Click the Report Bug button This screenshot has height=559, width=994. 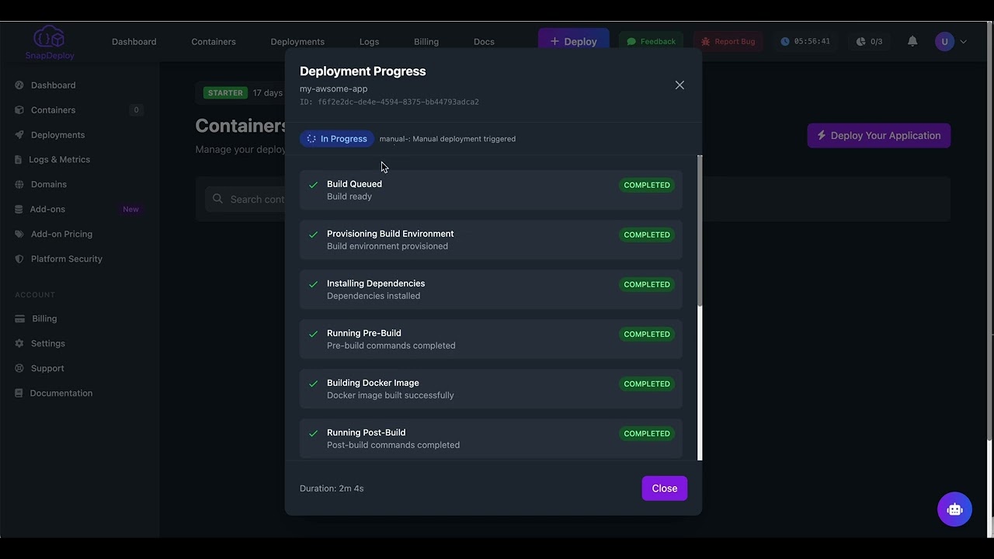tap(728, 41)
